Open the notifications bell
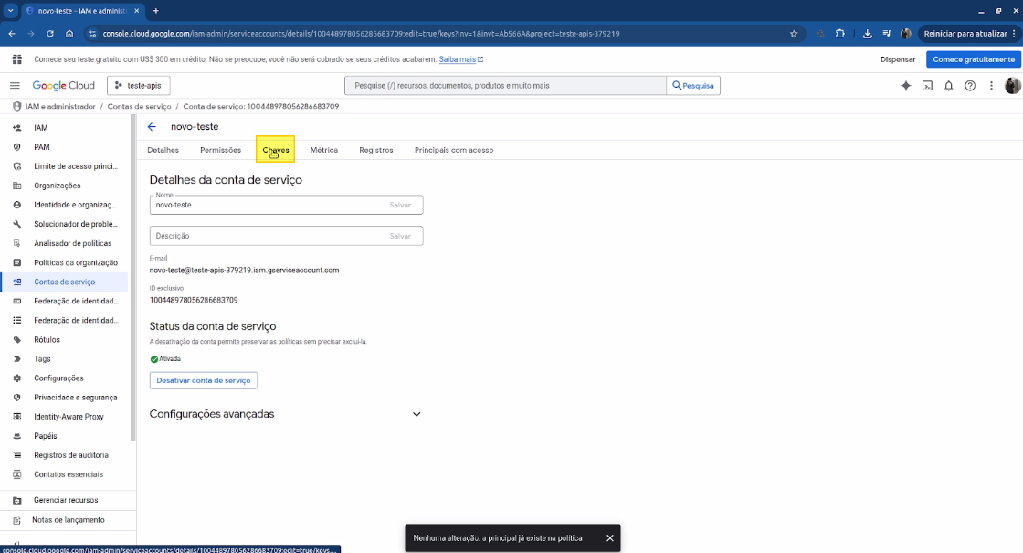Image resolution: width=1023 pixels, height=553 pixels. [949, 86]
